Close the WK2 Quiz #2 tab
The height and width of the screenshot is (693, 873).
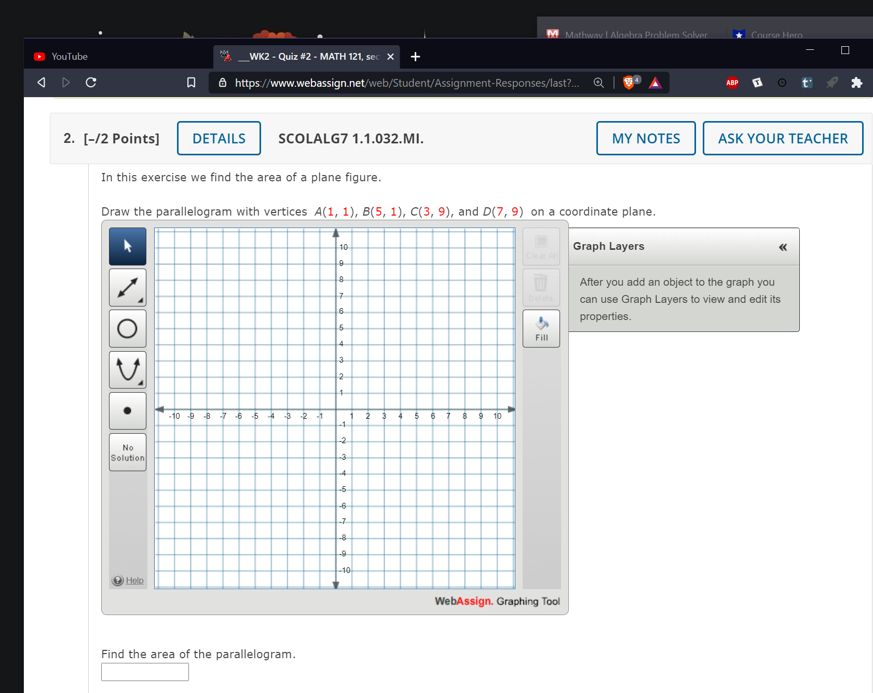[x=390, y=57]
